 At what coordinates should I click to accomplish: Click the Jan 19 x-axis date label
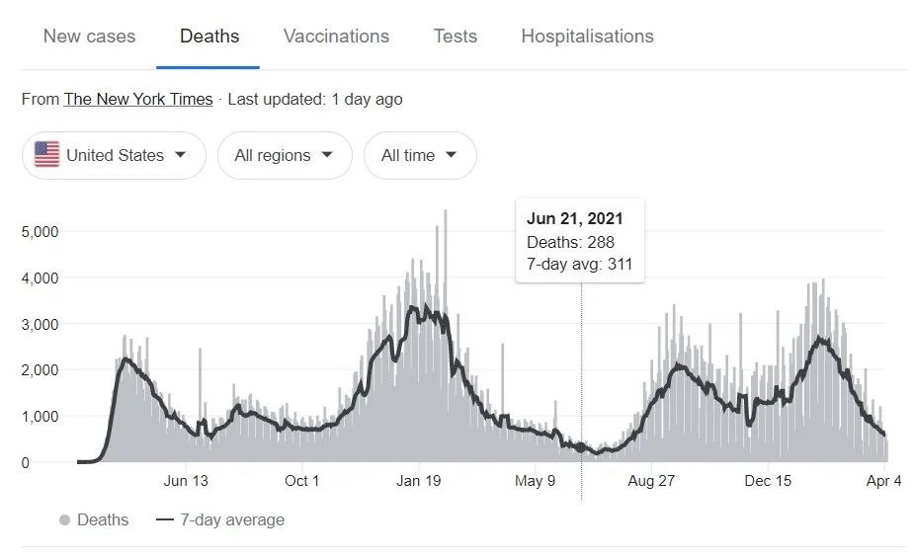click(x=418, y=481)
